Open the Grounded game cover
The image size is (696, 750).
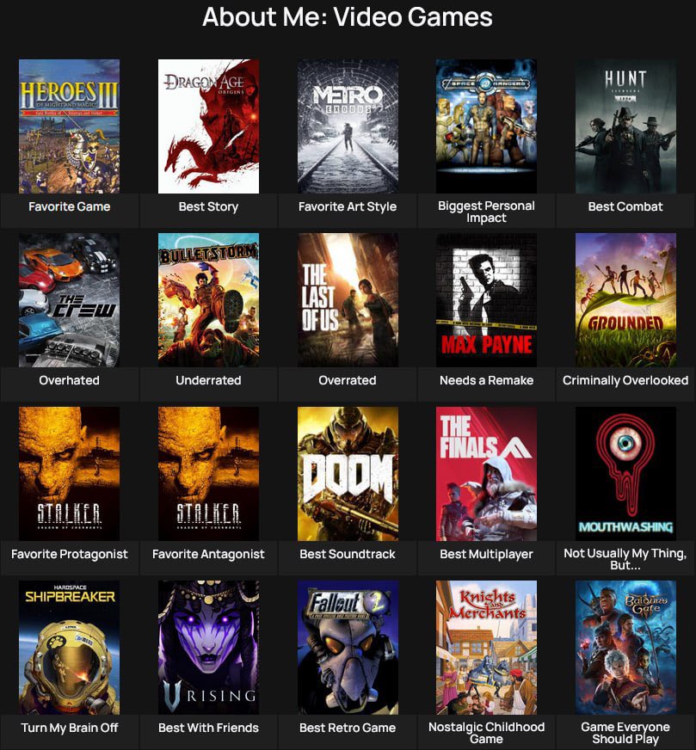click(625, 300)
